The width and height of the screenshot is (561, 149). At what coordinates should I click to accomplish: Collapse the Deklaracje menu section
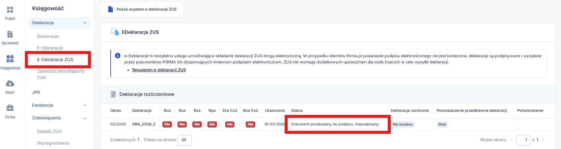85,23
